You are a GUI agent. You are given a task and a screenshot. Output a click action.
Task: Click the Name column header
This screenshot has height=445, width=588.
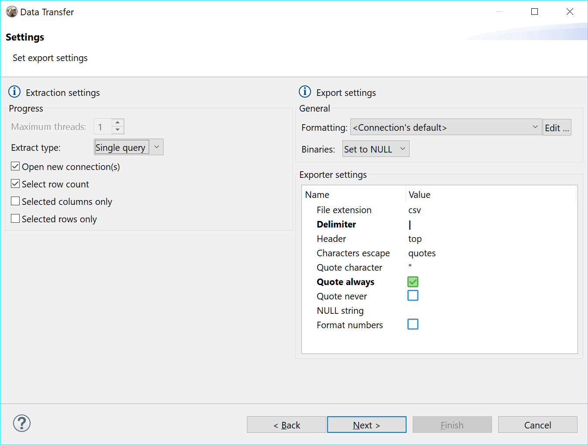tap(354, 195)
